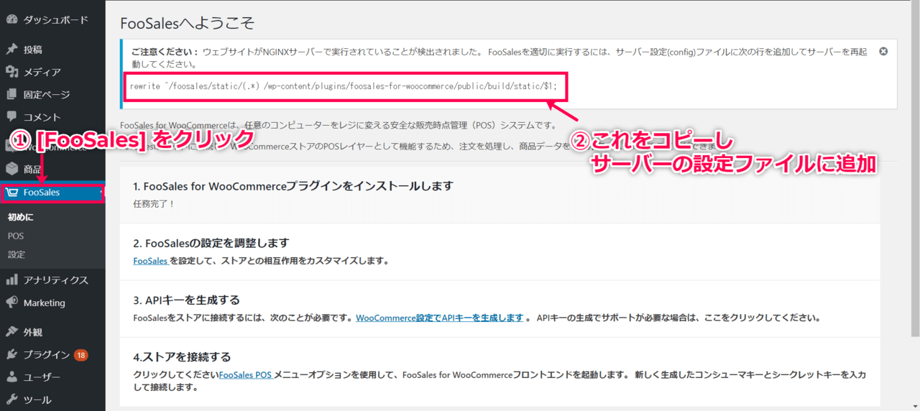This screenshot has height=411, width=920.
Task: Click heading 2. FooSalesの設定を調整します
Action: click(x=211, y=243)
